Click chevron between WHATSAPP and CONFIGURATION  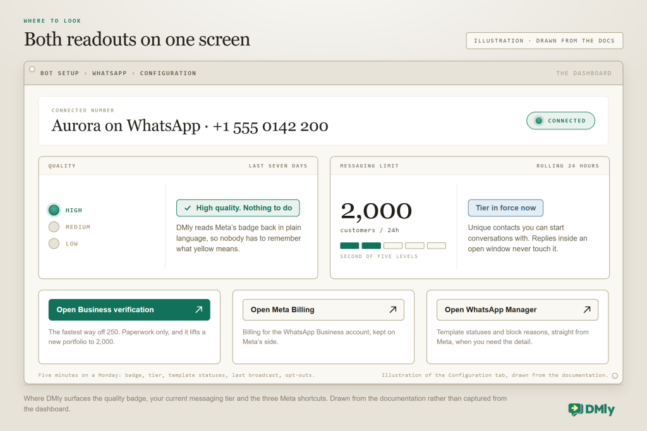(133, 73)
